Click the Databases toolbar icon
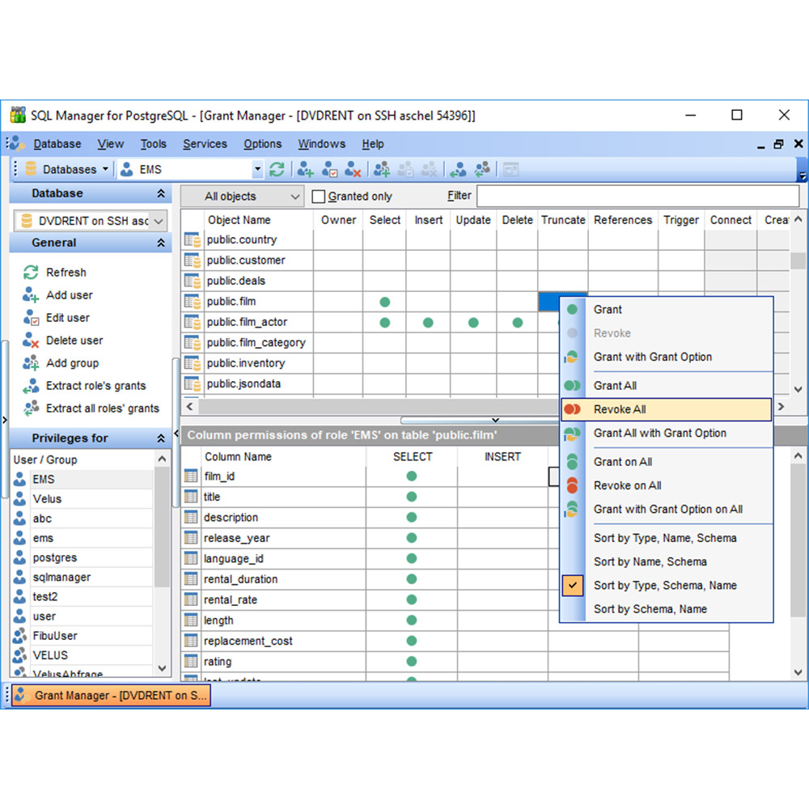Image resolution: width=809 pixels, height=809 pixels. [x=31, y=169]
